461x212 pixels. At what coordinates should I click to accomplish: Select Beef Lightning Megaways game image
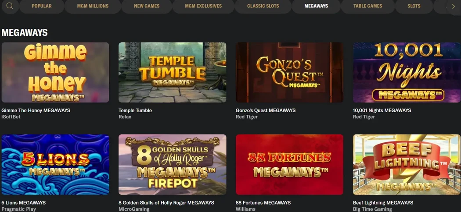tap(407, 165)
